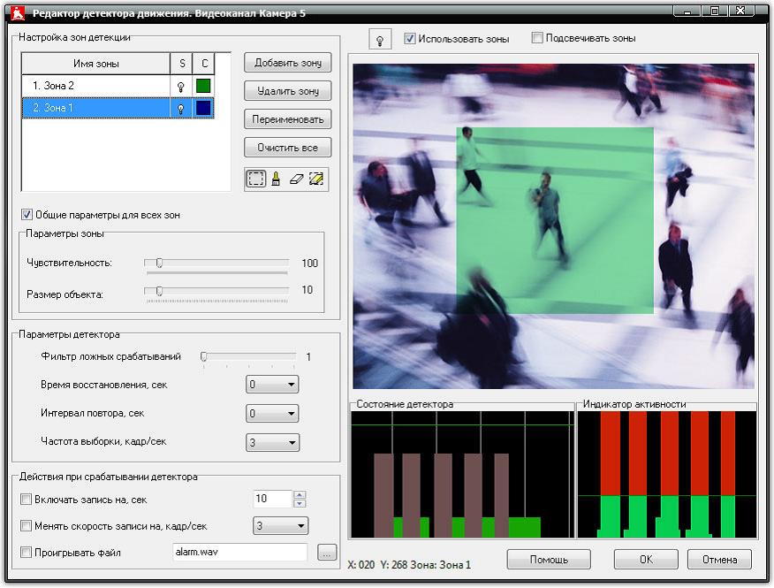This screenshot has height=588, width=774.
Task: Enable Включать запись на, сек checkbox
Action: click(x=27, y=500)
